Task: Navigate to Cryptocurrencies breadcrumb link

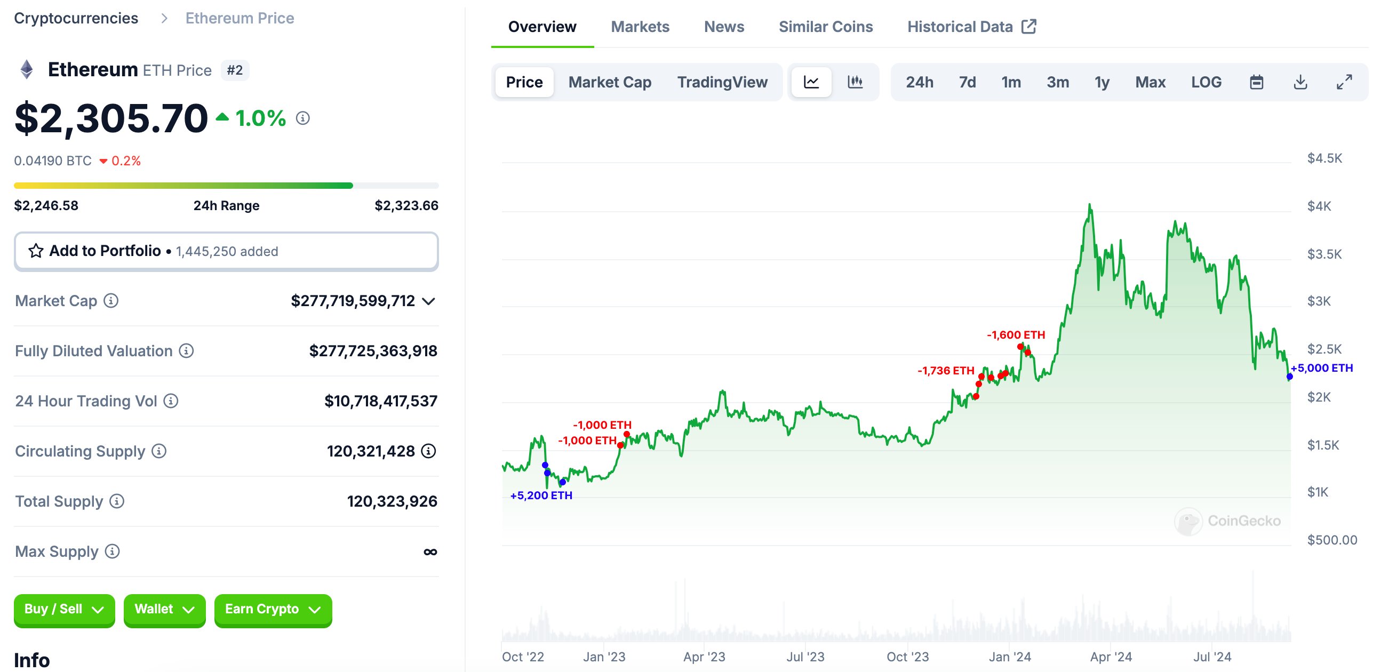Action: pos(76,18)
